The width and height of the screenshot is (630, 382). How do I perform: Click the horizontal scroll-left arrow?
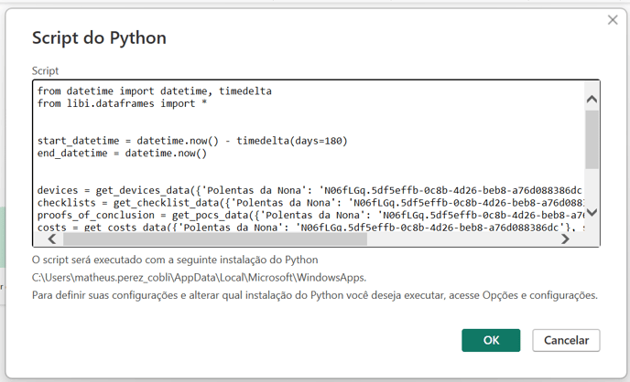click(52, 239)
